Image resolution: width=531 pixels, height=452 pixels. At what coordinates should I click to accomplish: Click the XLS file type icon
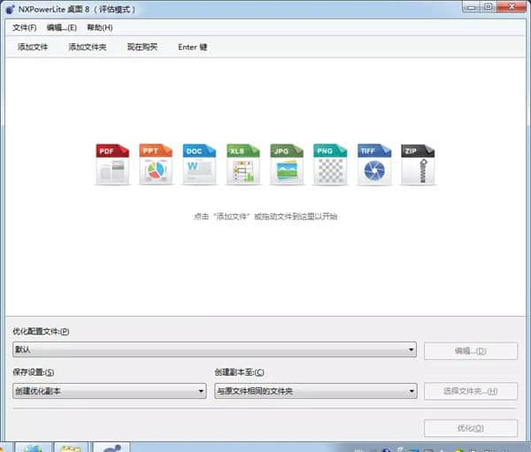coord(242,165)
